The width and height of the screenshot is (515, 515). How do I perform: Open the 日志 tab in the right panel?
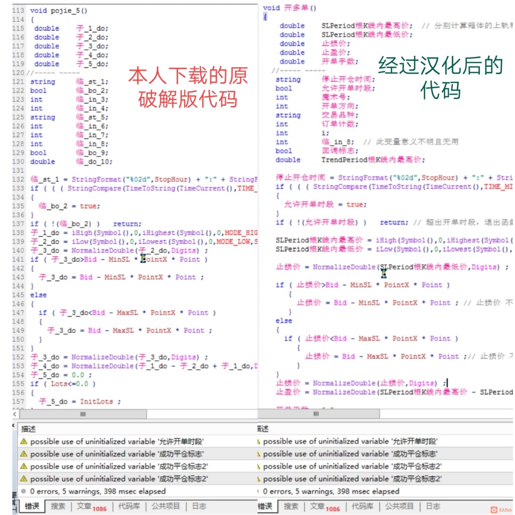pos(433,506)
